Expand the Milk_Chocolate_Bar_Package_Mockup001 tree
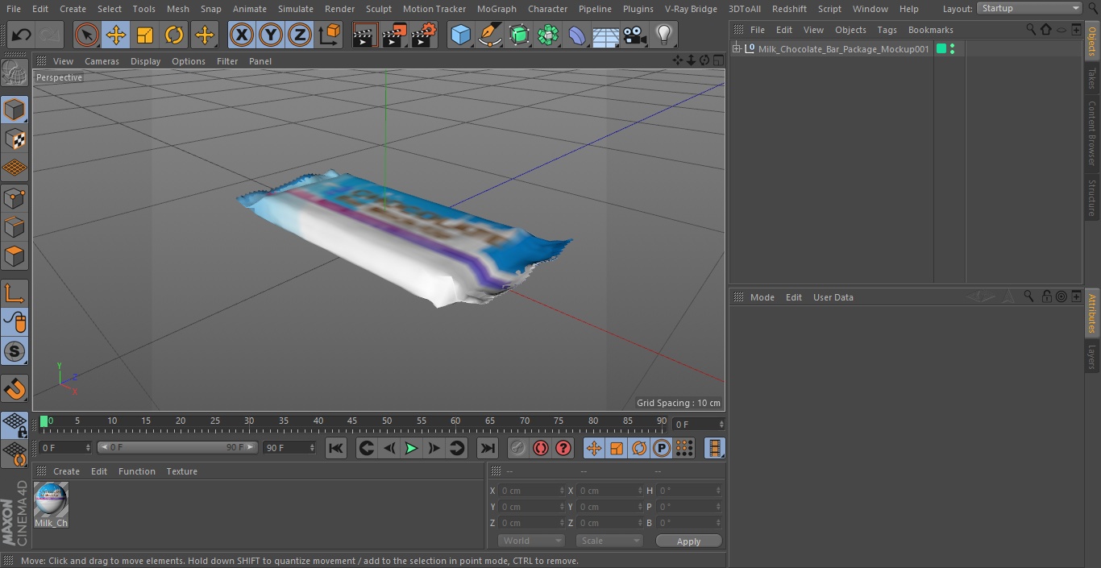This screenshot has height=568, width=1101. [736, 49]
